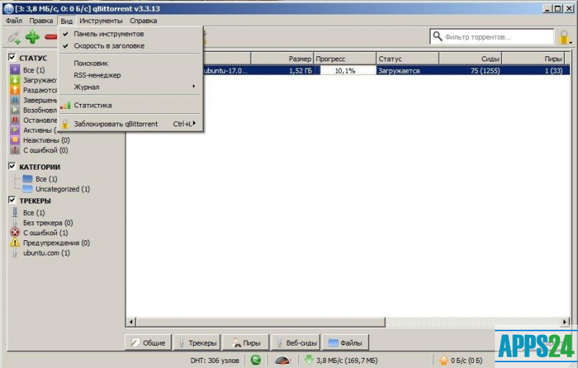Click the ubuntu.com tracker icon
The image size is (578, 368).
(14, 253)
